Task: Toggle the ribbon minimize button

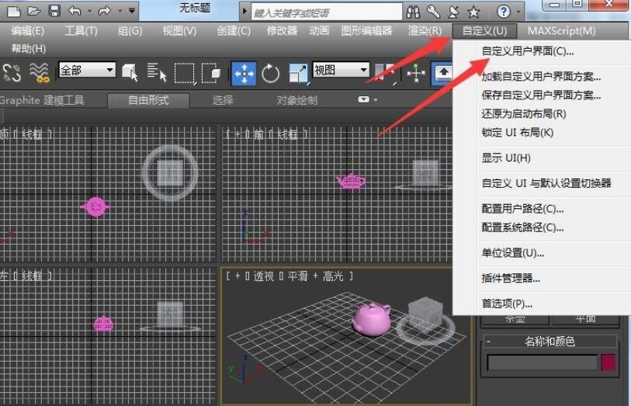Action: (x=364, y=99)
